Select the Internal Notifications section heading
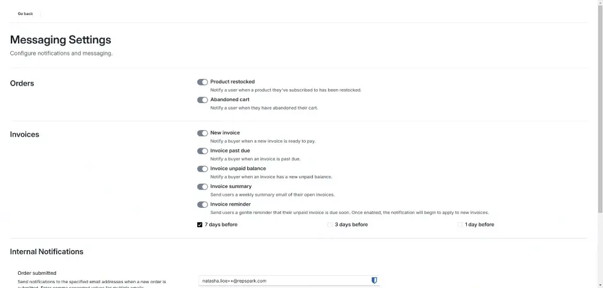This screenshot has width=603, height=288. pyautogui.click(x=46, y=251)
